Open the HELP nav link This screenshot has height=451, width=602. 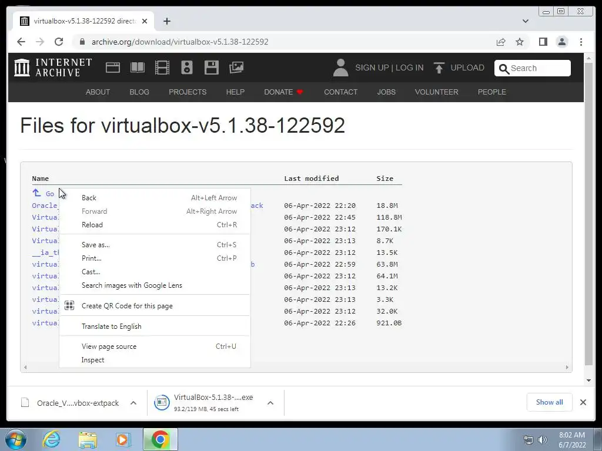coord(235,92)
